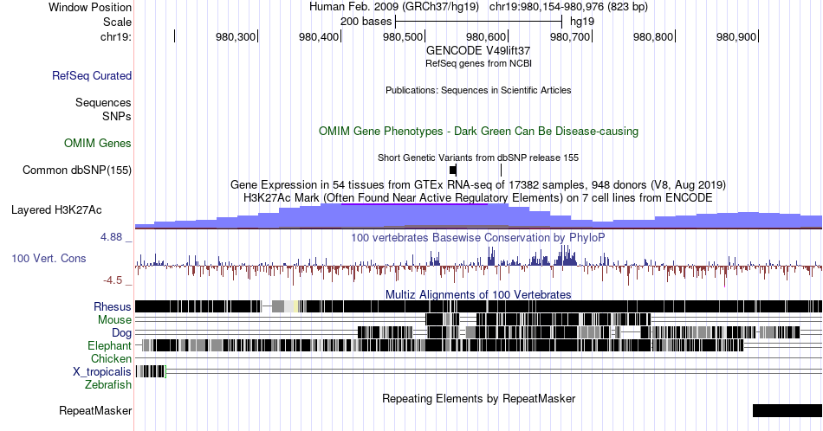Click the 980,500 ruler position
This screenshot has height=431, width=823.
403,36
